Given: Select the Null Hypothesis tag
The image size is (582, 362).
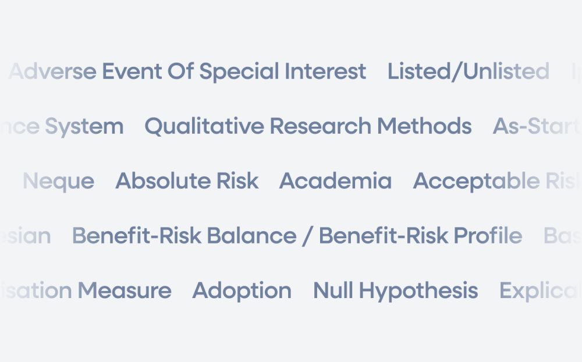Looking at the screenshot, I should (395, 291).
